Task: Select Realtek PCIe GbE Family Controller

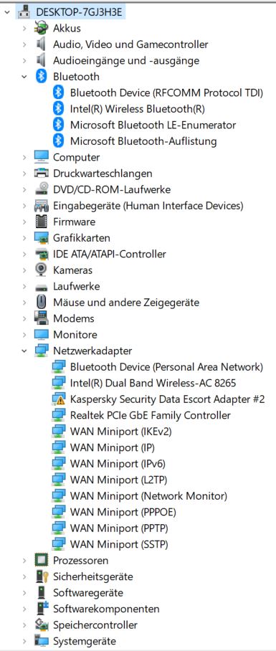Action: point(151,415)
